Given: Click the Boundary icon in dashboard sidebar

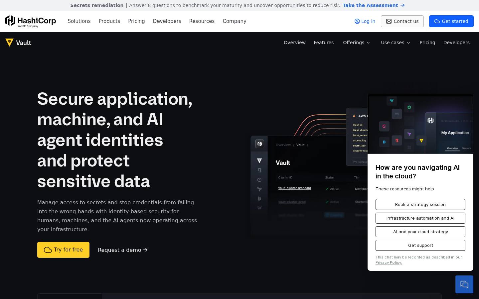Looking at the screenshot, I should click(x=259, y=170).
